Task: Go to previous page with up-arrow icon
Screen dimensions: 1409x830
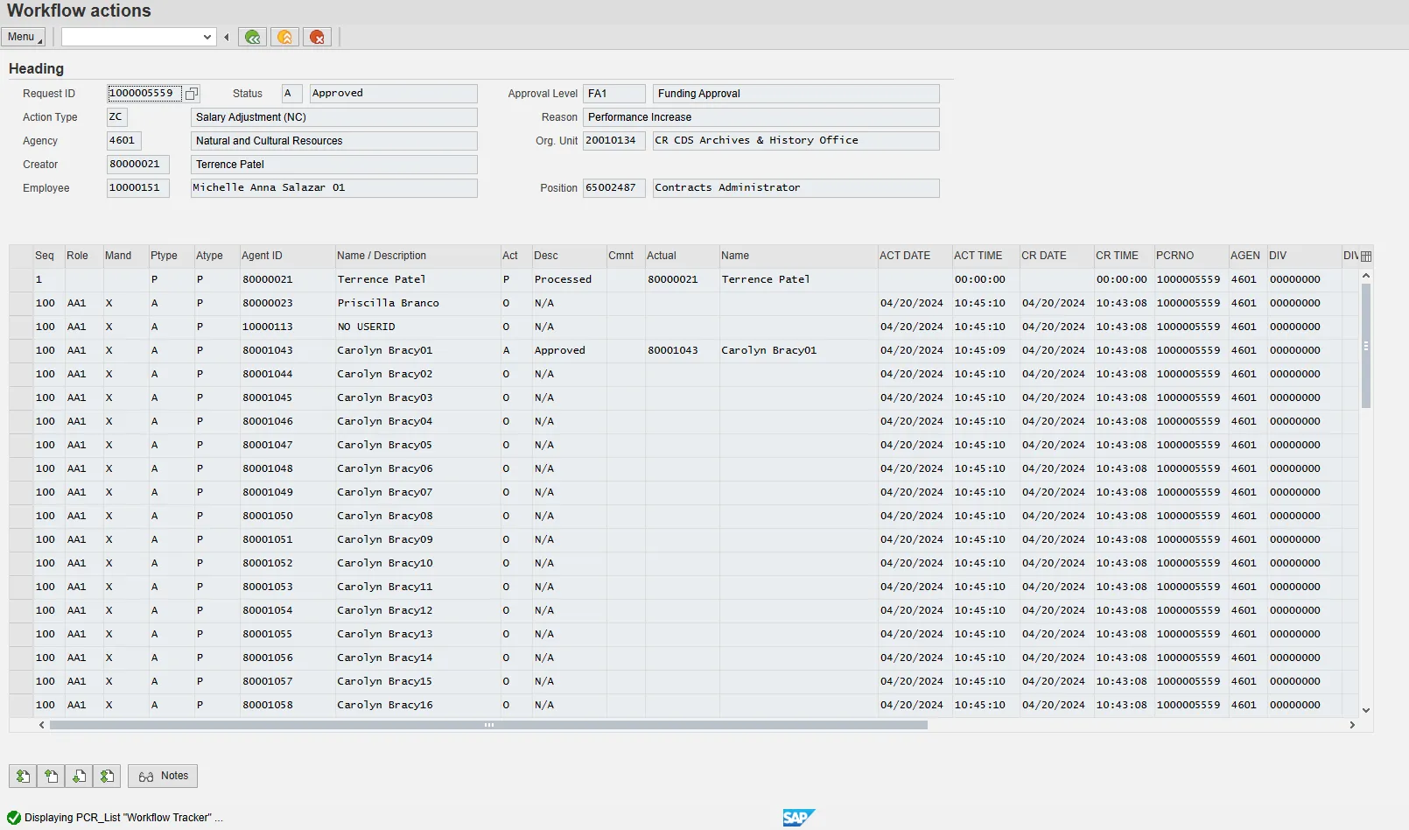Action: (x=51, y=777)
